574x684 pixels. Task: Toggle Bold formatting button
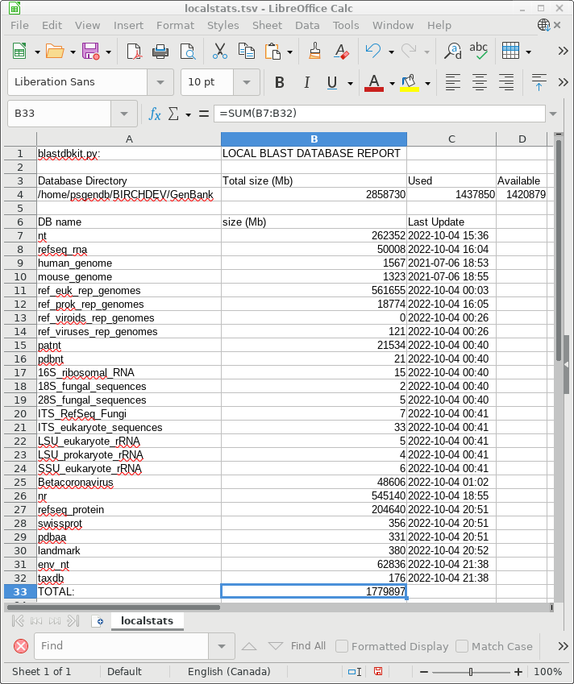[280, 82]
